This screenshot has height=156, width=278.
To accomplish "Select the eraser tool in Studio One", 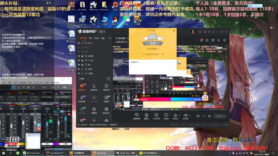I will (28, 87).
